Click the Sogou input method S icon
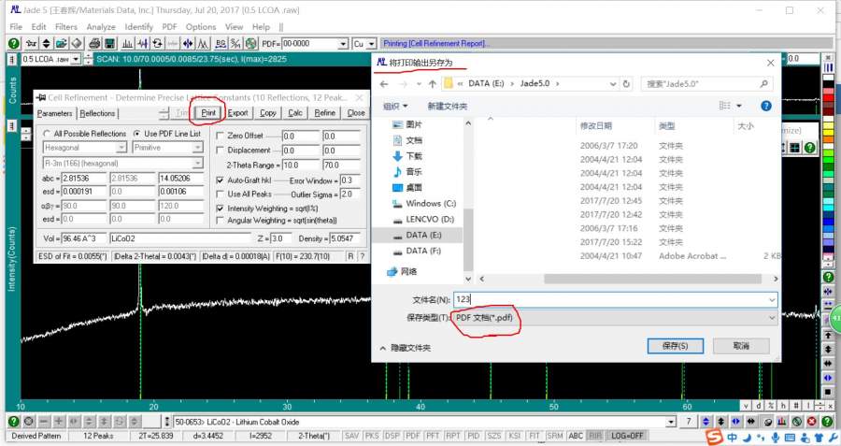Screen dimensions: 841x446 pyautogui.click(x=714, y=437)
